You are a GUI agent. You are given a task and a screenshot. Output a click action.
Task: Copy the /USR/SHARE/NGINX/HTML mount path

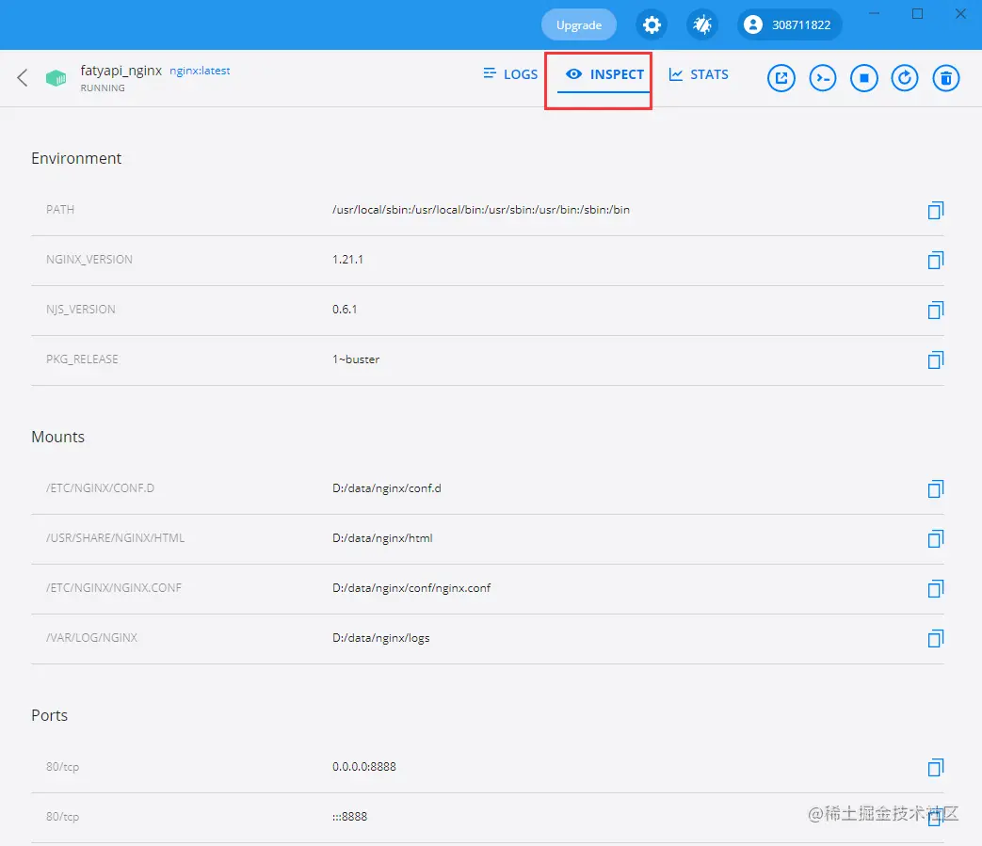(936, 539)
